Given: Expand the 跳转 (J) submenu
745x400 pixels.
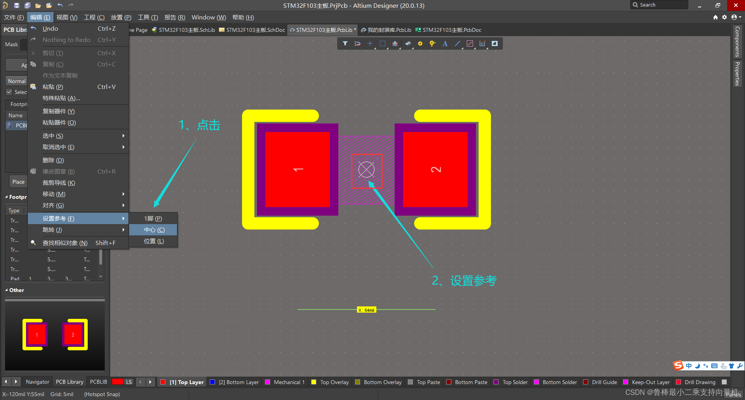Looking at the screenshot, I should (78, 230).
